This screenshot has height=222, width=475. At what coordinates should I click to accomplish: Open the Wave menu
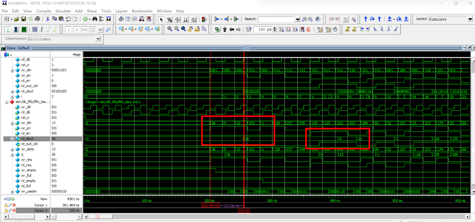coord(92,11)
